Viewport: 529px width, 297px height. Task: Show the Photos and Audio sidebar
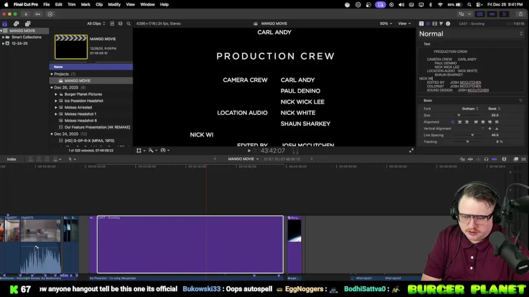[16, 24]
